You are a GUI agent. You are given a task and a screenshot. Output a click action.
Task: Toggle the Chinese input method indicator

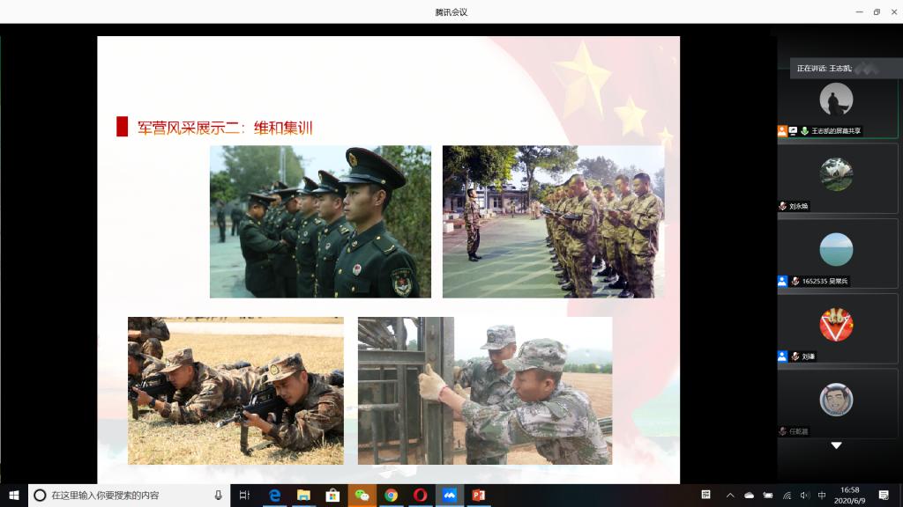click(822, 496)
